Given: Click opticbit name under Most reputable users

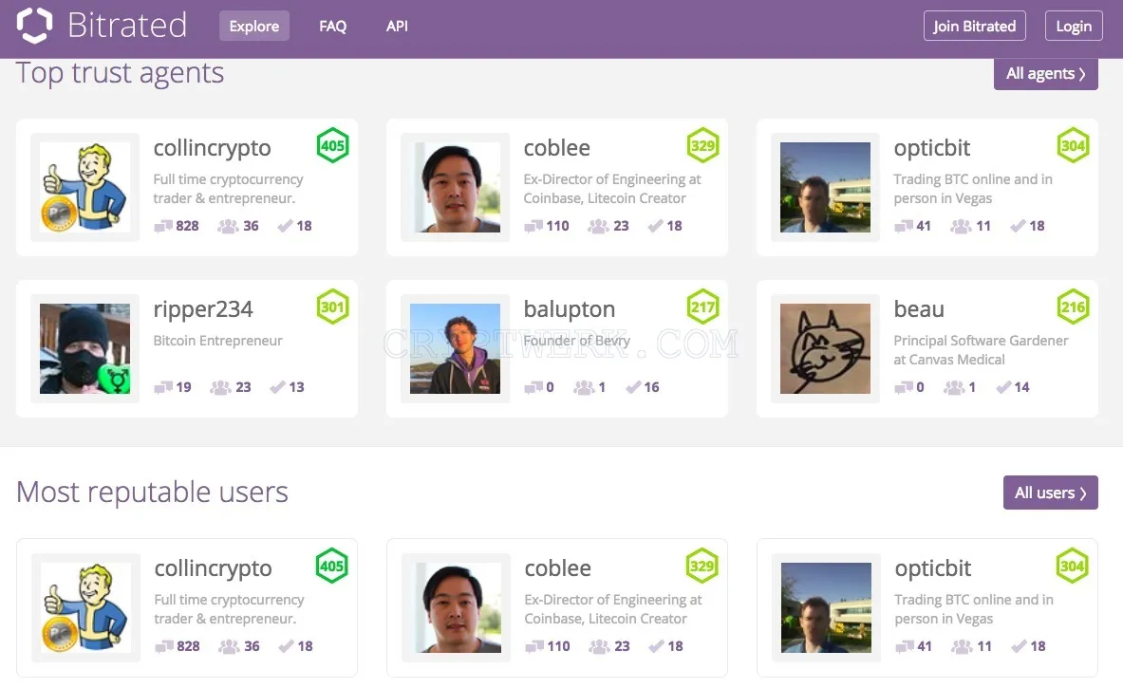Looking at the screenshot, I should point(932,568).
